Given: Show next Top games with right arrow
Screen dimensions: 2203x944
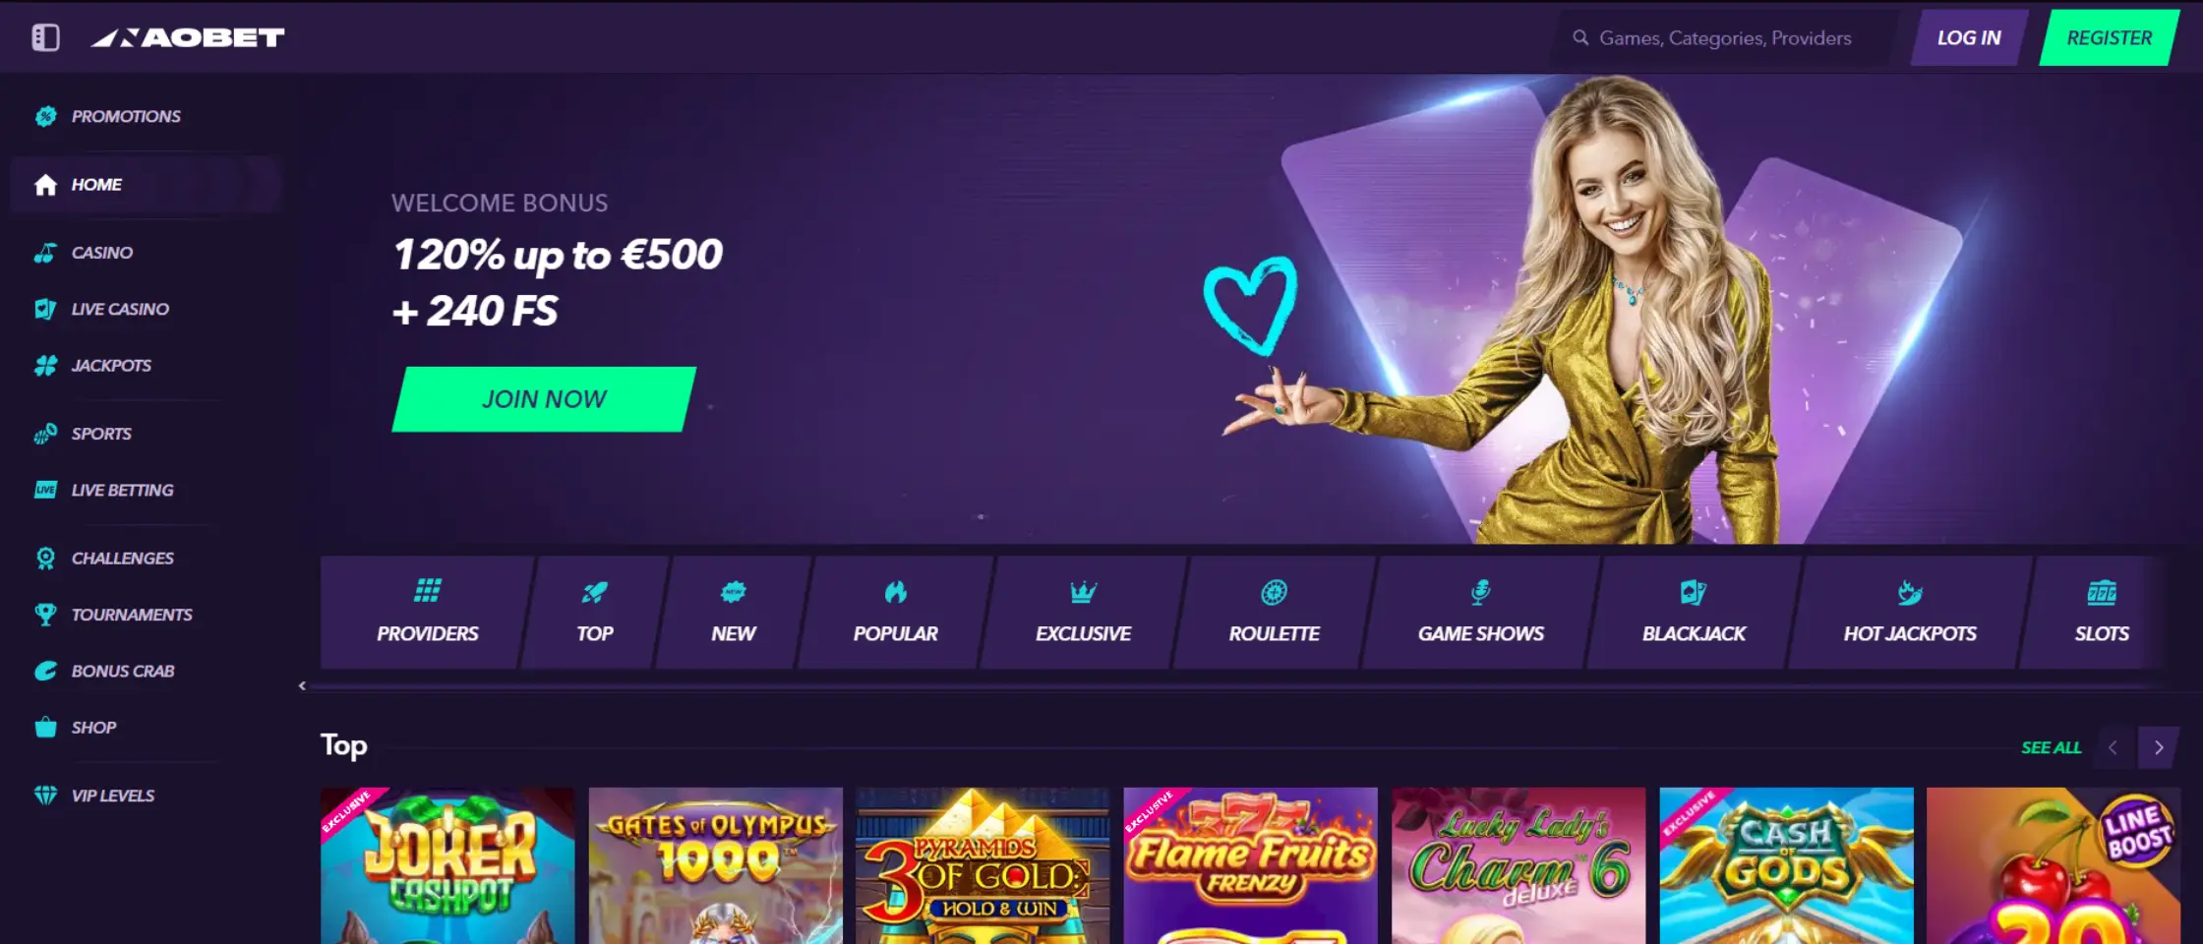Looking at the screenshot, I should point(2159,747).
